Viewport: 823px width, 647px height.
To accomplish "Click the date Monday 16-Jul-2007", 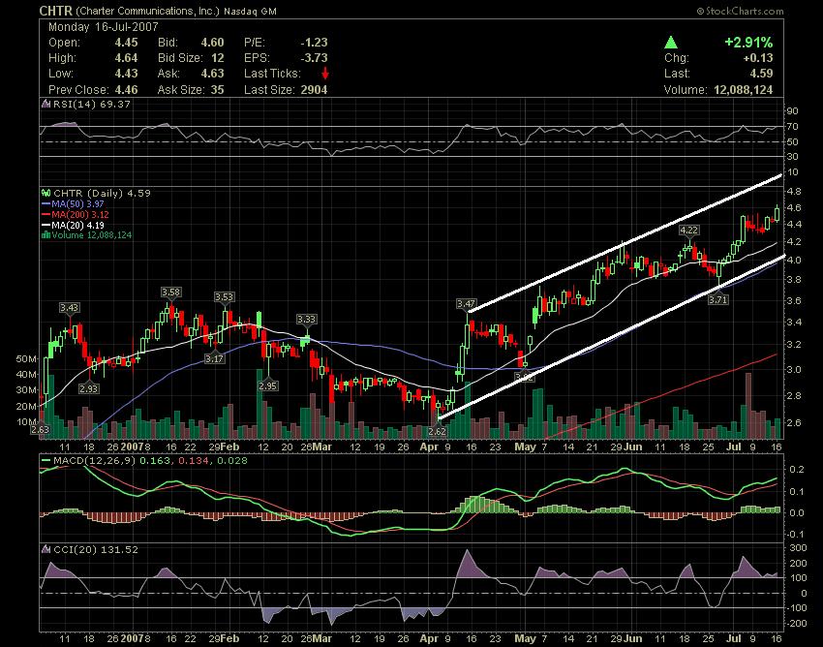I will (103, 27).
